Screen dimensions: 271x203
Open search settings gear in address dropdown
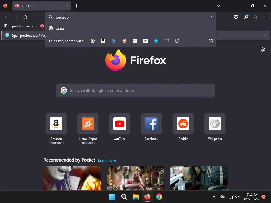click(210, 41)
